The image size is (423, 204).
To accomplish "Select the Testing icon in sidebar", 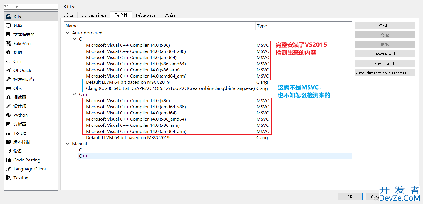I will (x=8, y=178).
